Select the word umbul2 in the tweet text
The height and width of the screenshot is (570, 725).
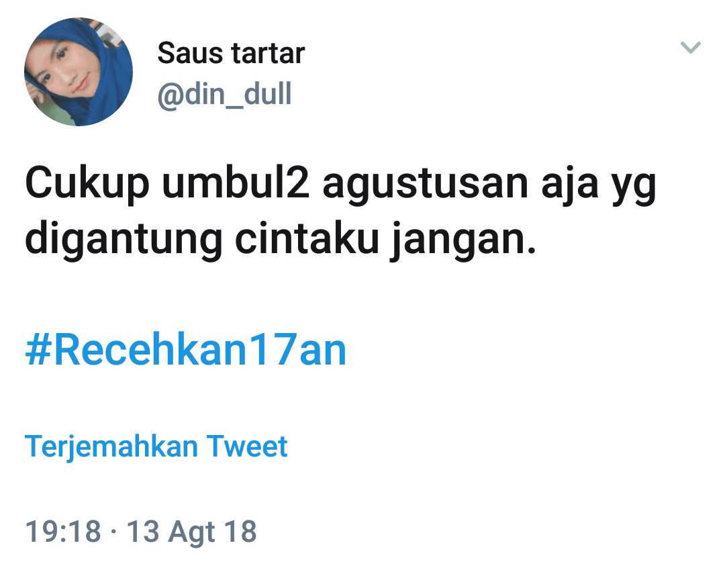point(236,183)
